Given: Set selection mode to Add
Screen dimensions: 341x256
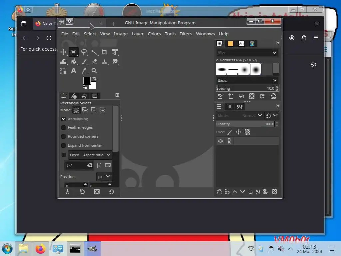Looking at the screenshot, I should pyautogui.click(x=85, y=110).
